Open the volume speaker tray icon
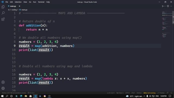This screenshot has width=174, height=98. 150,96
